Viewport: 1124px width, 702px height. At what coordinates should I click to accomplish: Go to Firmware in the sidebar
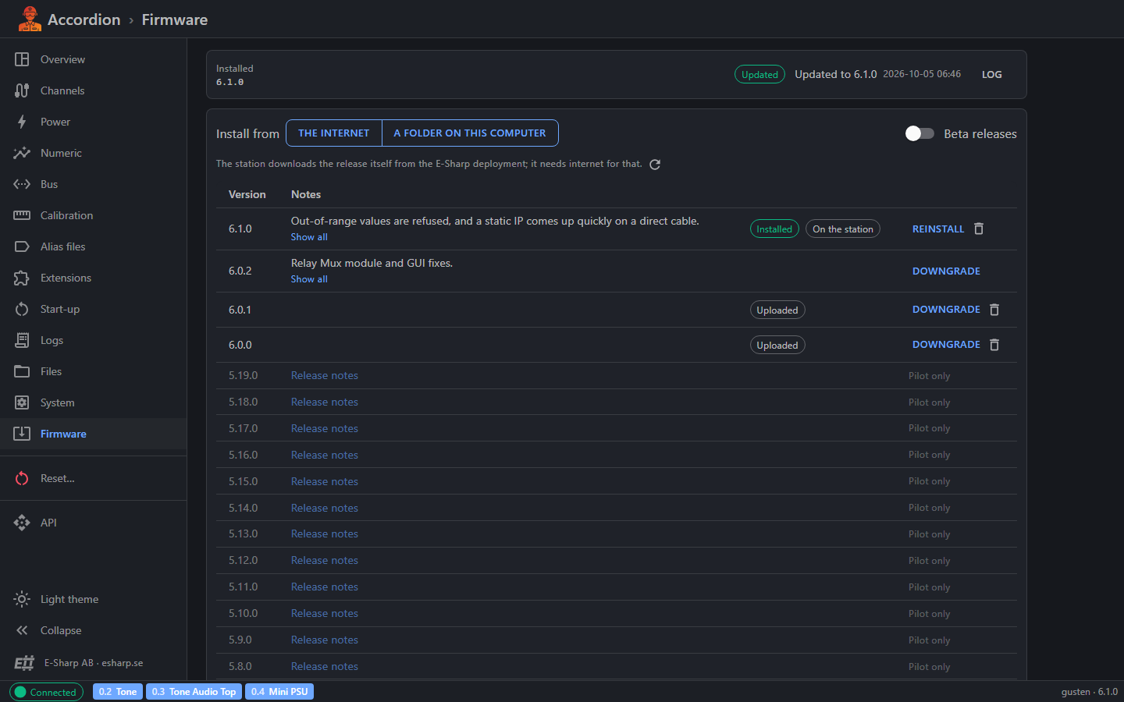pos(93,434)
